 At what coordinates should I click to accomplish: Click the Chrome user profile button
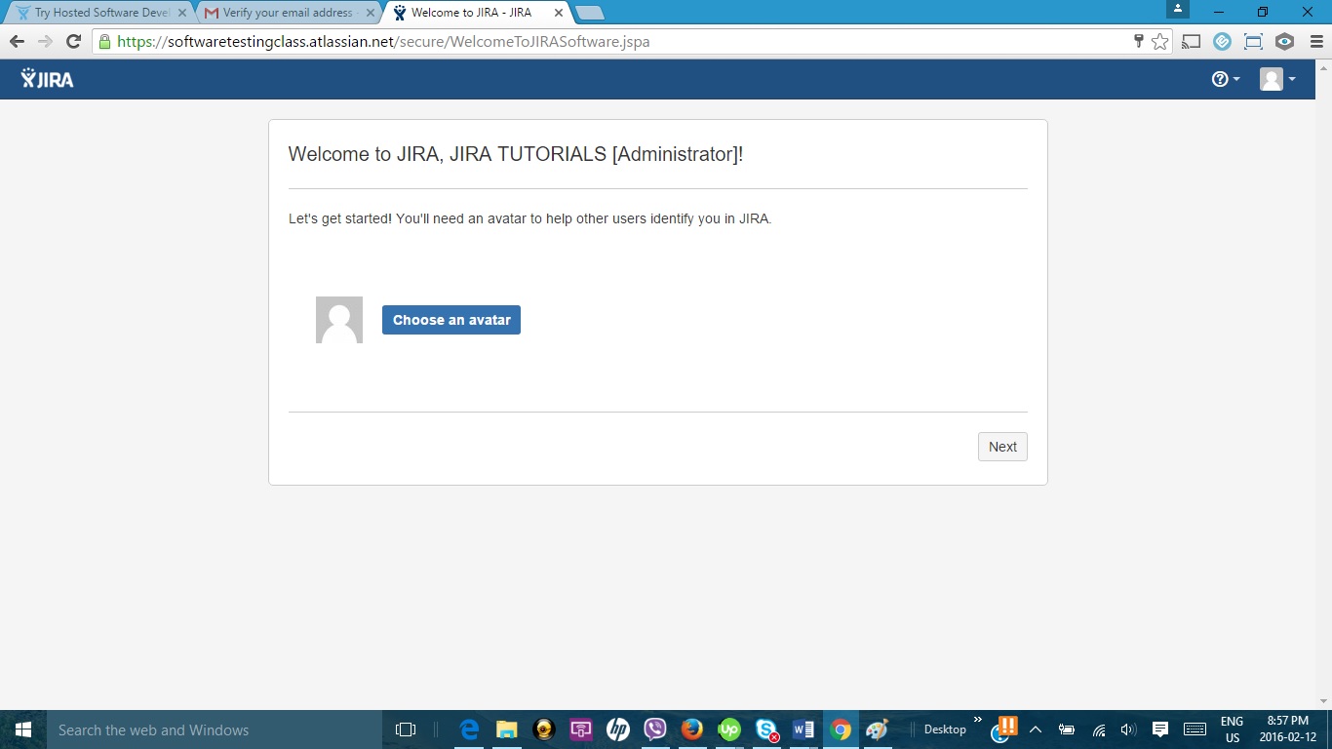(1178, 9)
